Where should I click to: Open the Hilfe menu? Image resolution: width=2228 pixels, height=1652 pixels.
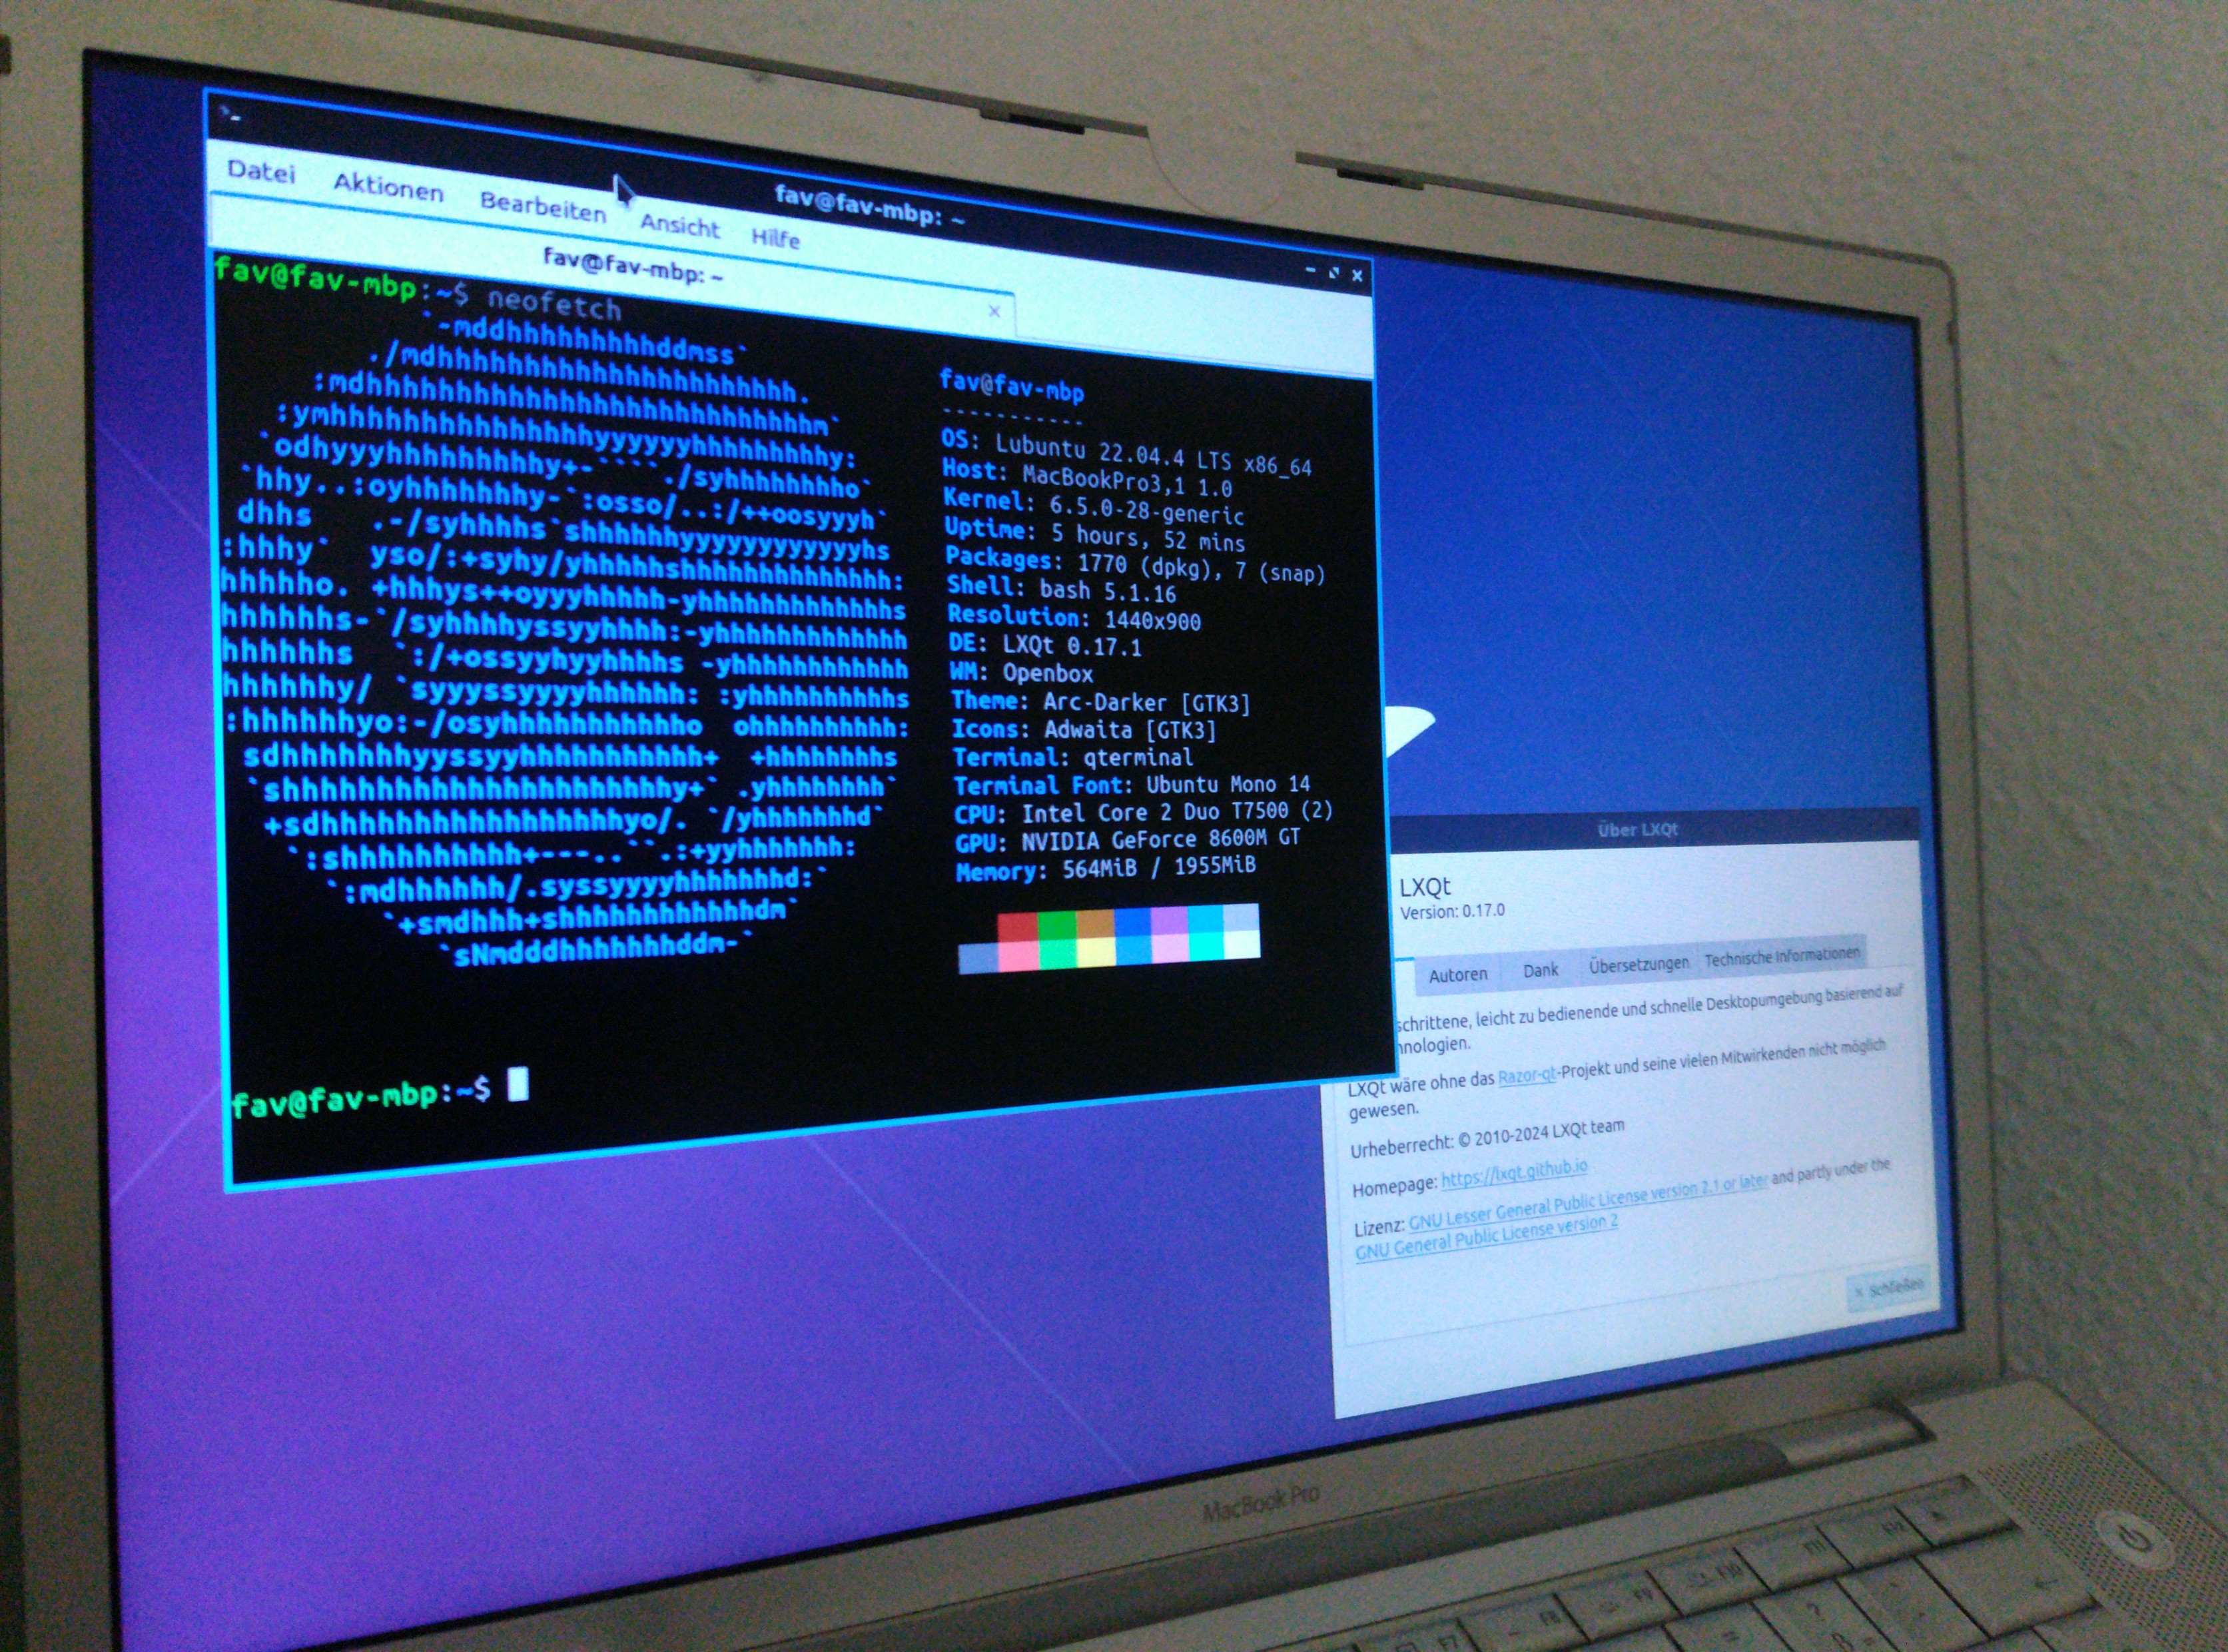(775, 238)
